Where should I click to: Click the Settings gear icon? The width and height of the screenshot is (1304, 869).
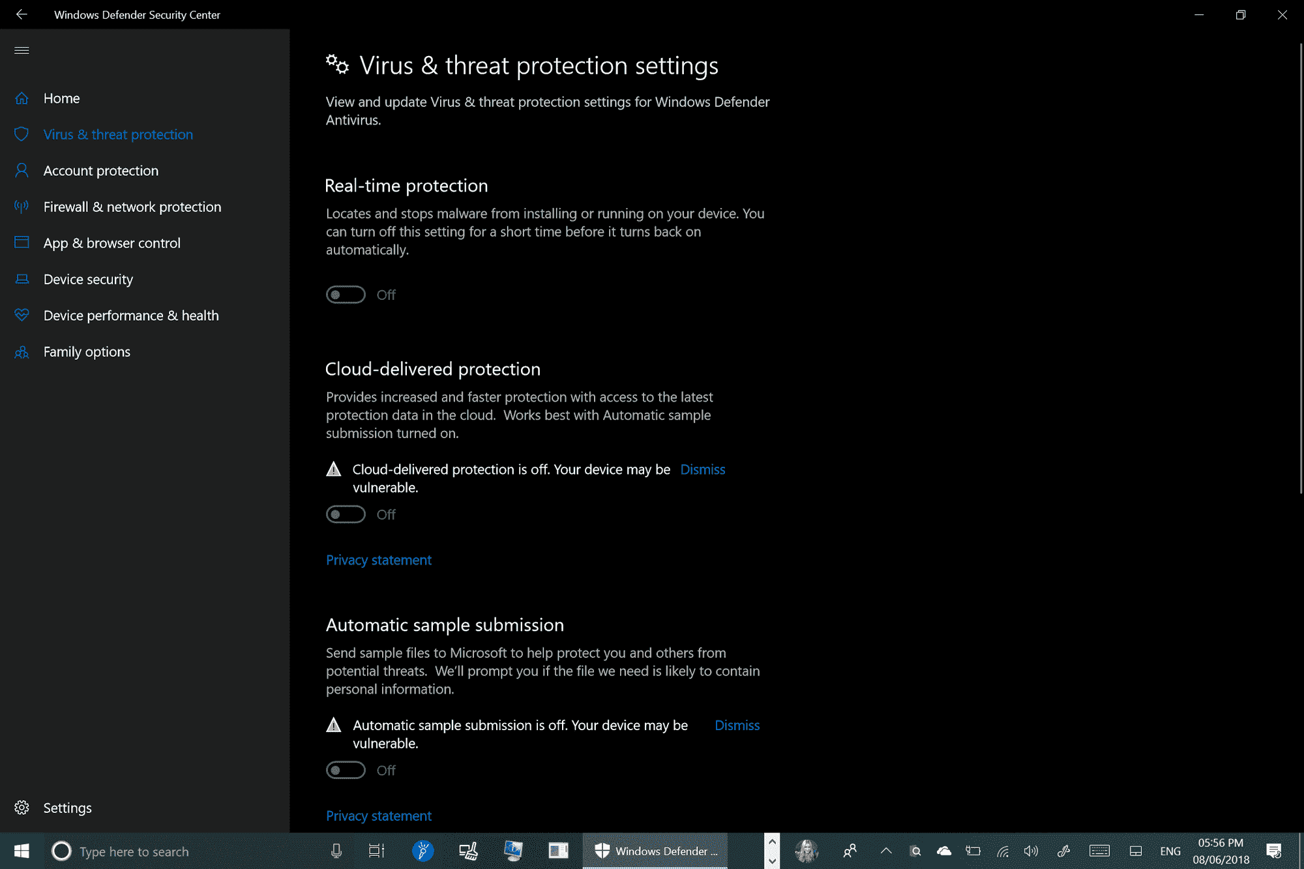pyautogui.click(x=22, y=808)
